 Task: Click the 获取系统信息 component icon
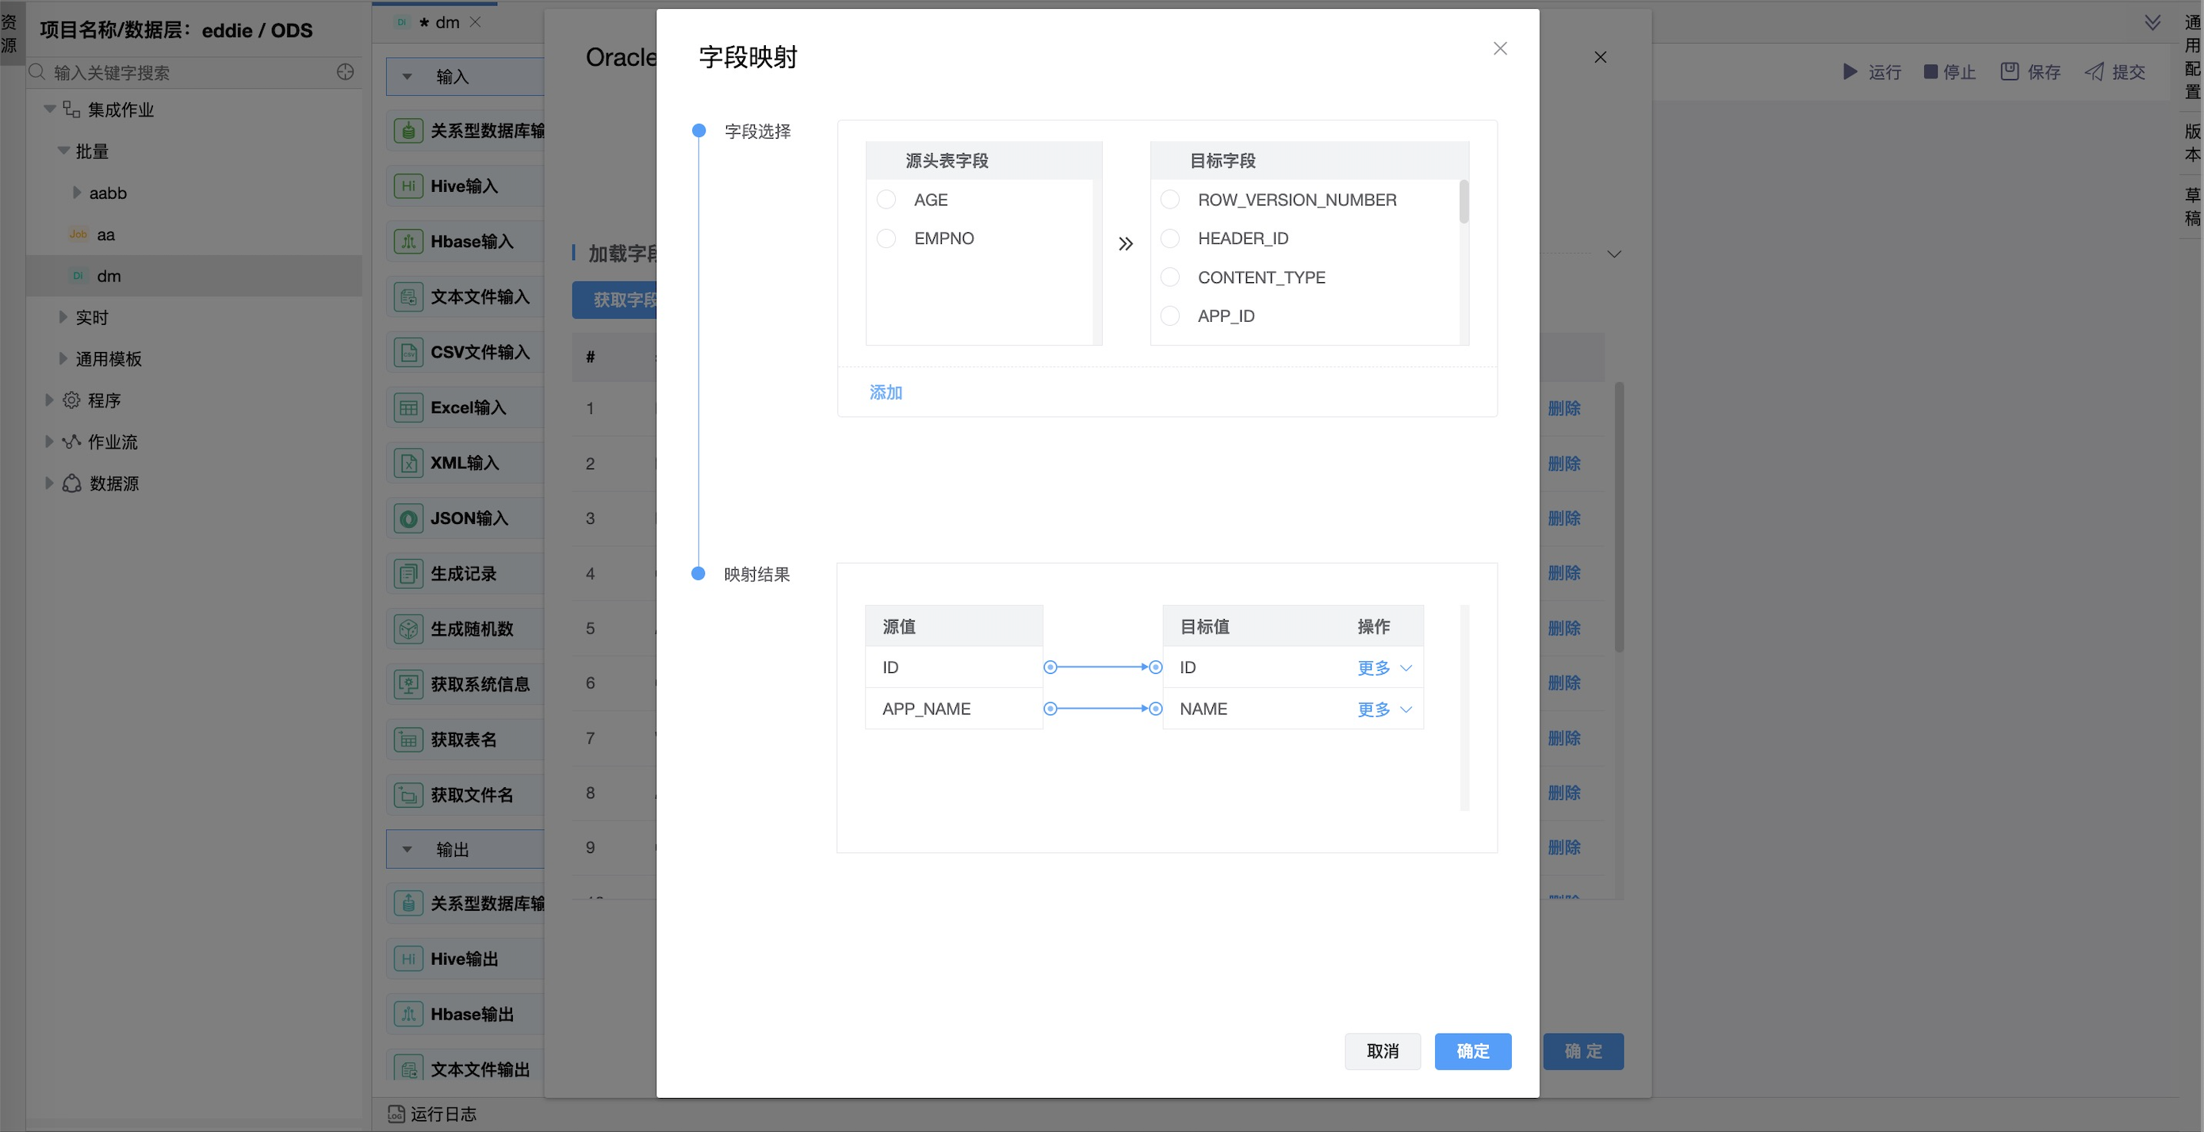(x=408, y=684)
